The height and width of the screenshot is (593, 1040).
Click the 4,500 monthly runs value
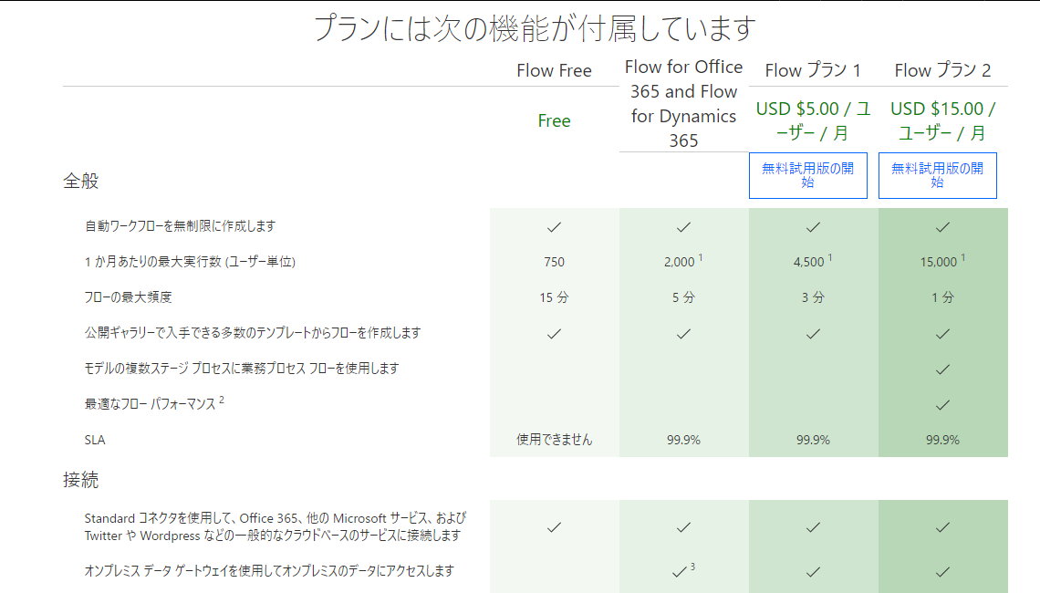coord(813,261)
